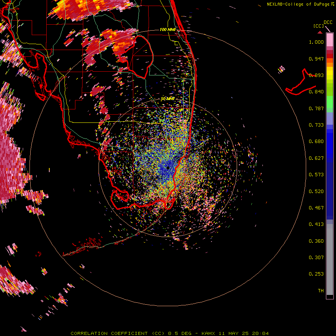The height and width of the screenshot is (336, 336).
Task: Click the Correlation Coefficient caption at bottom
Action: click(169, 333)
